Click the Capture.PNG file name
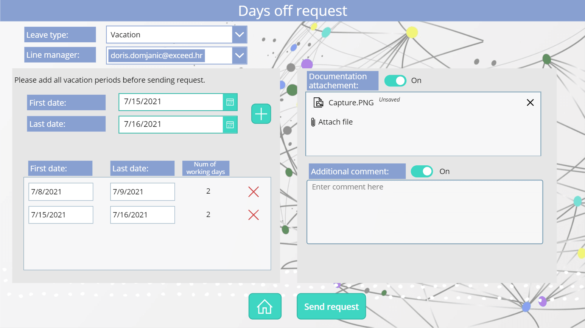585x328 pixels. [351, 103]
